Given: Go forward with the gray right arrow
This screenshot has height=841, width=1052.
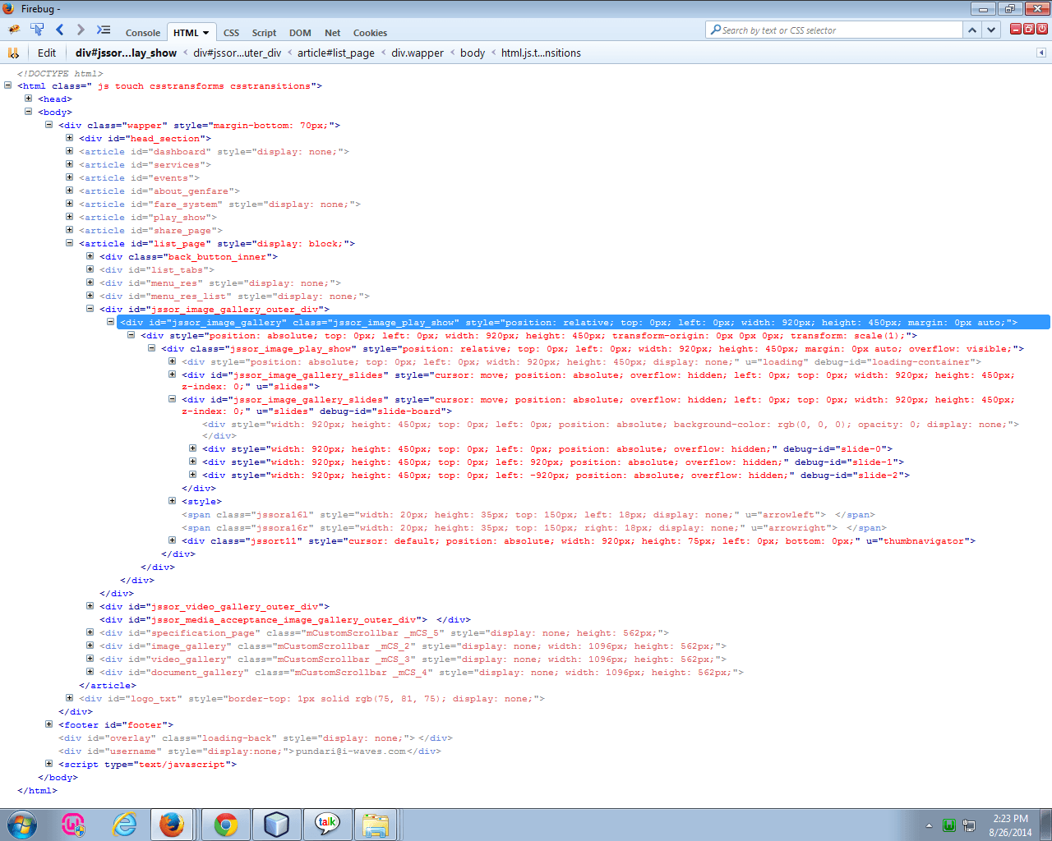Looking at the screenshot, I should [x=81, y=30].
